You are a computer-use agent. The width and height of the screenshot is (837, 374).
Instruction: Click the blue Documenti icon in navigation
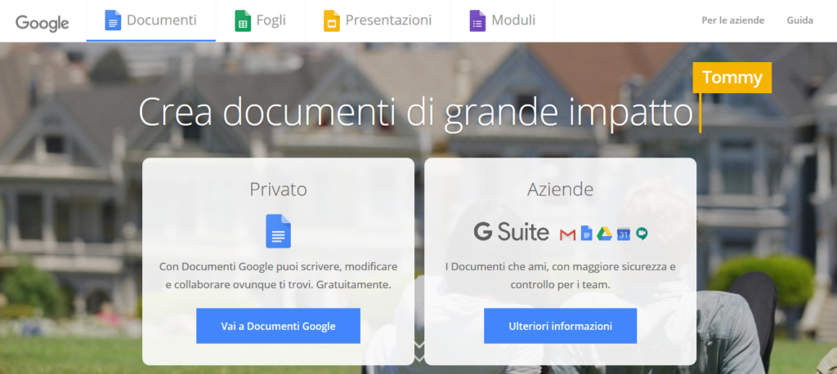[113, 20]
